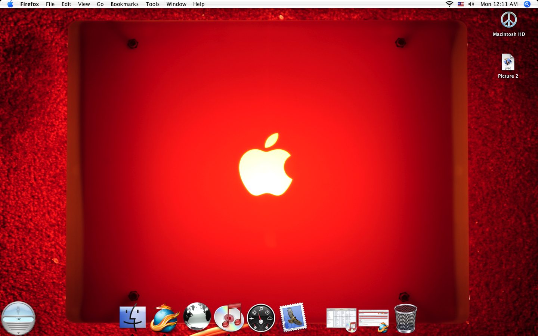The width and height of the screenshot is (538, 336).
Task: Click the US flag input menu icon
Action: [460, 4]
